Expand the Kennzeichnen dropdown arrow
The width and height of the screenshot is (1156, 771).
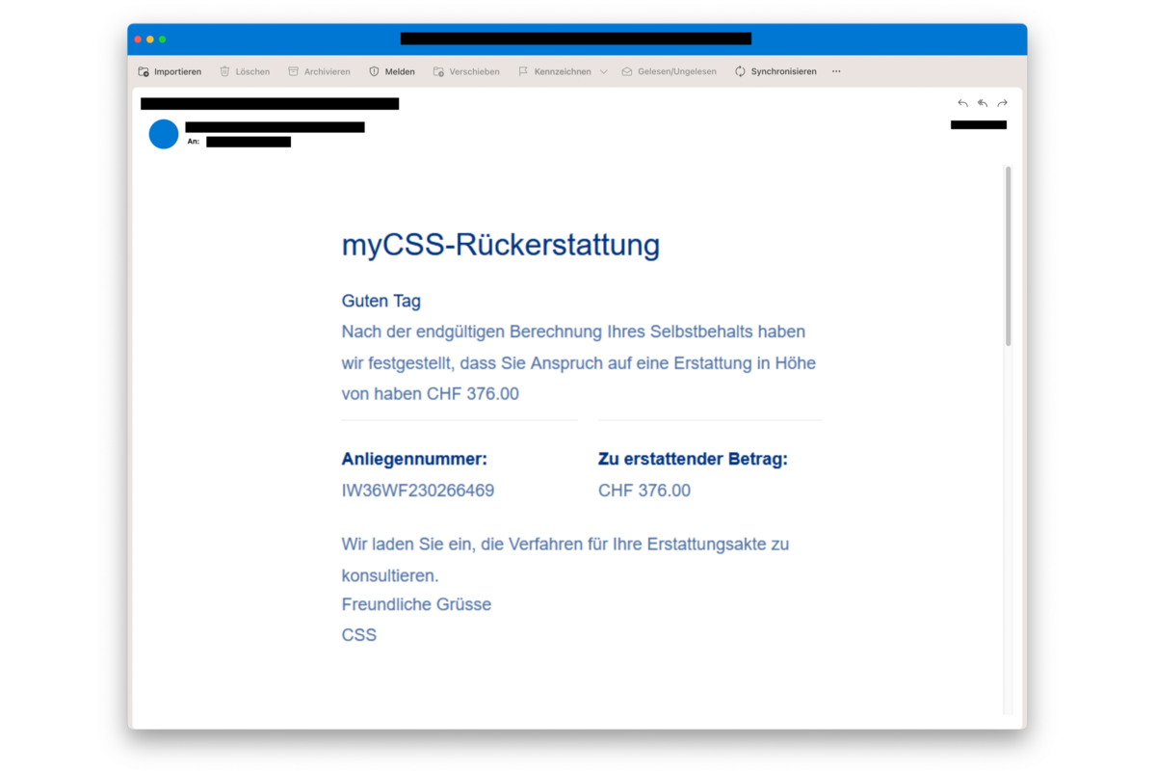coord(603,71)
